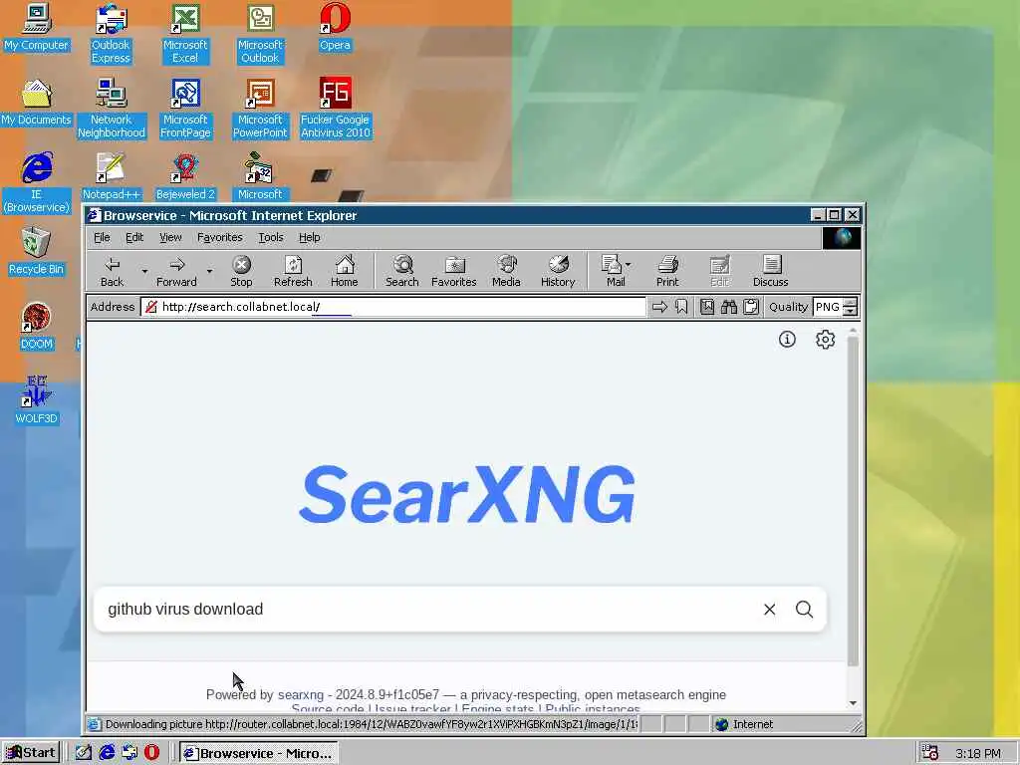Click the Browservice taskbar button
This screenshot has height=765, width=1020.
258,753
